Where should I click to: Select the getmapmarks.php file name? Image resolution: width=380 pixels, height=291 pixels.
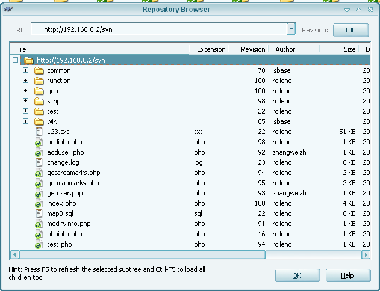pos(73,183)
